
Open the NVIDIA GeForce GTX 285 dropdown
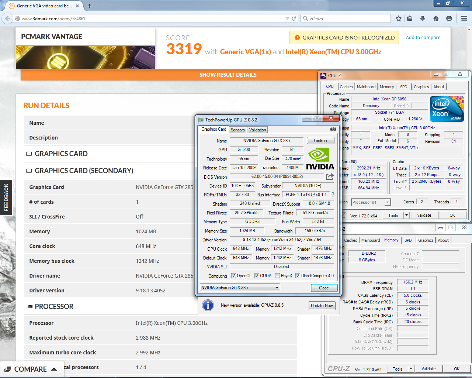(240, 288)
